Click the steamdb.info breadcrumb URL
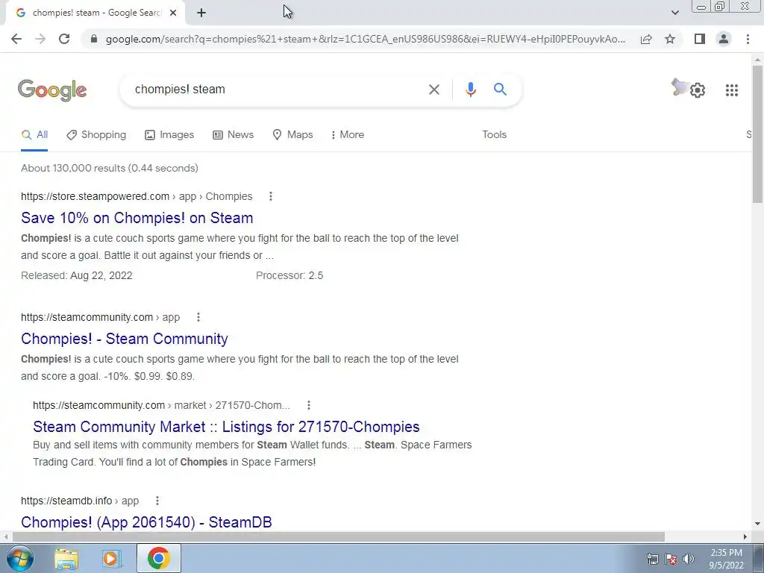 [79, 501]
